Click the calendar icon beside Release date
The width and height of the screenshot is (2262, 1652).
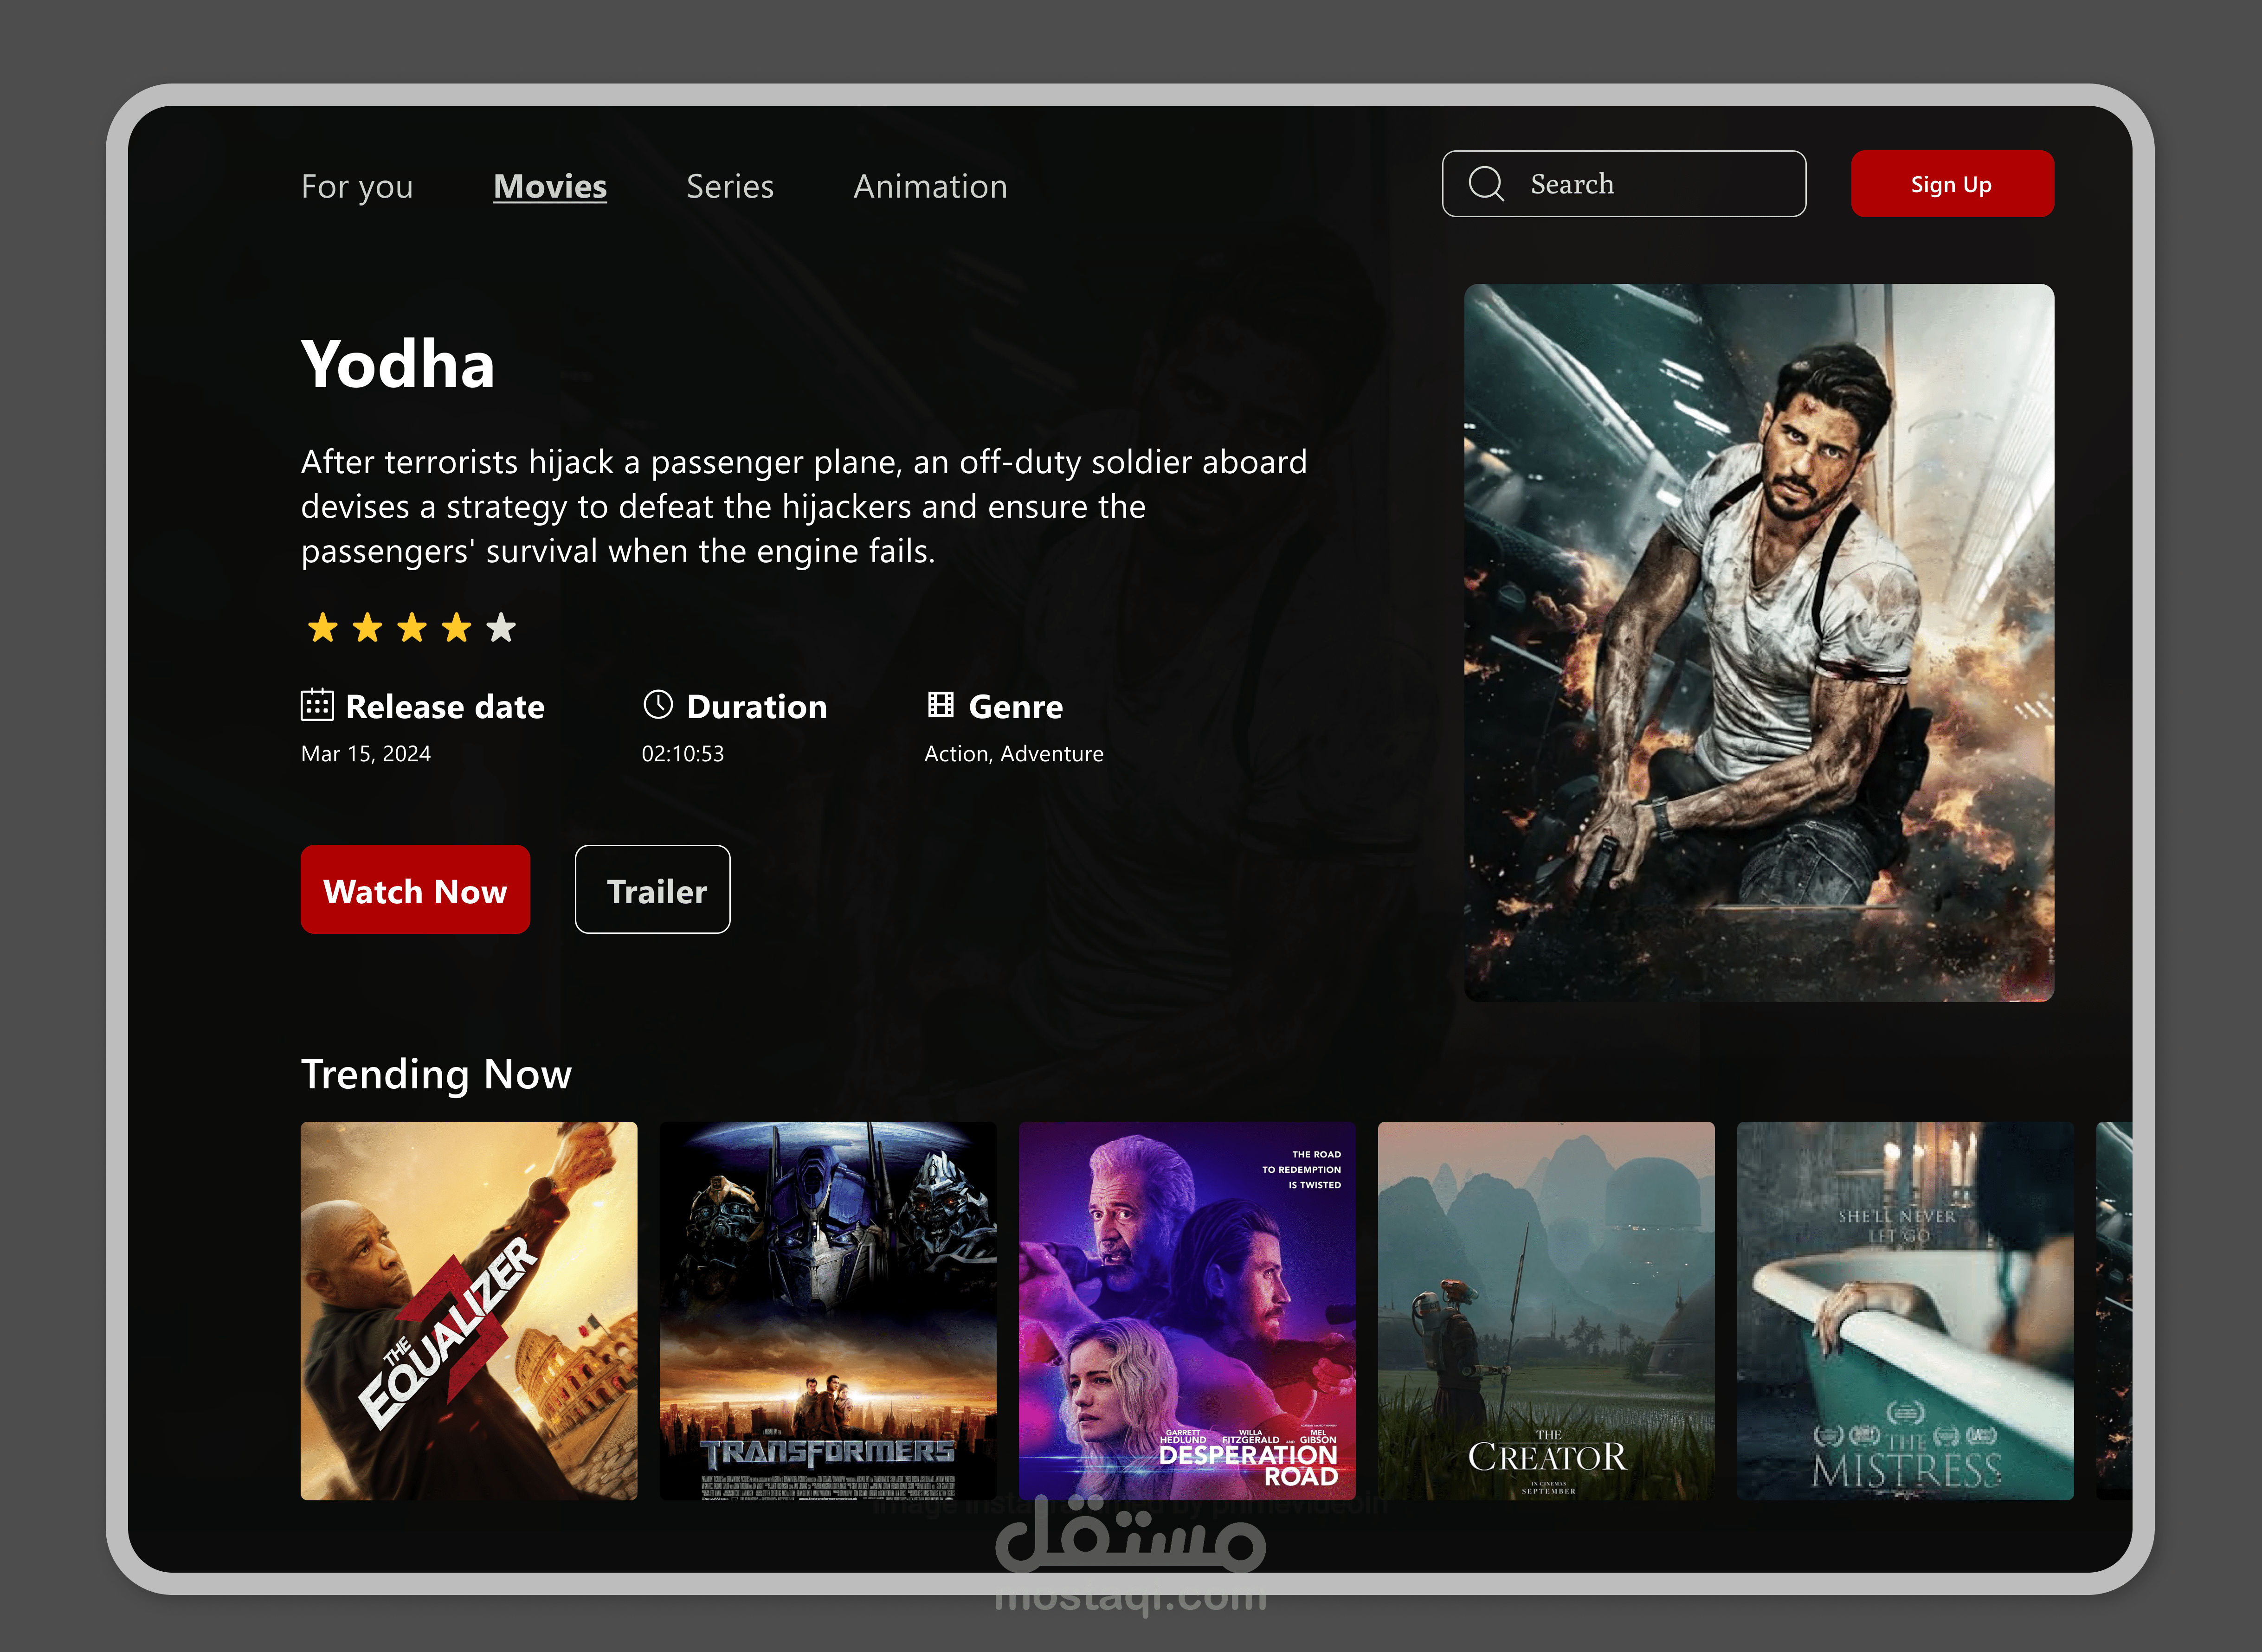click(317, 705)
